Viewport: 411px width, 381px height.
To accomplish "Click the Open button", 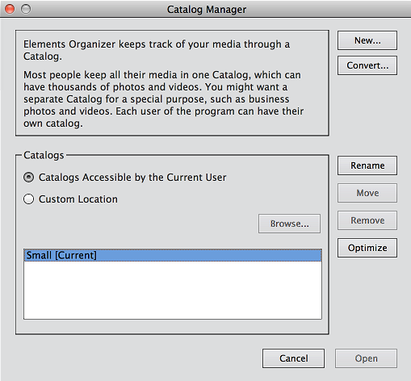I will tap(366, 358).
